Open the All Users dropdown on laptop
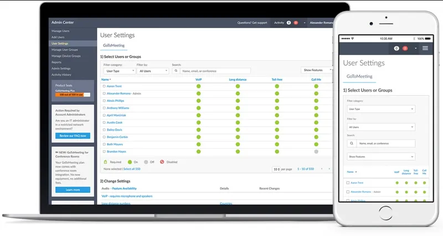This screenshot has width=443, height=236. click(x=153, y=71)
